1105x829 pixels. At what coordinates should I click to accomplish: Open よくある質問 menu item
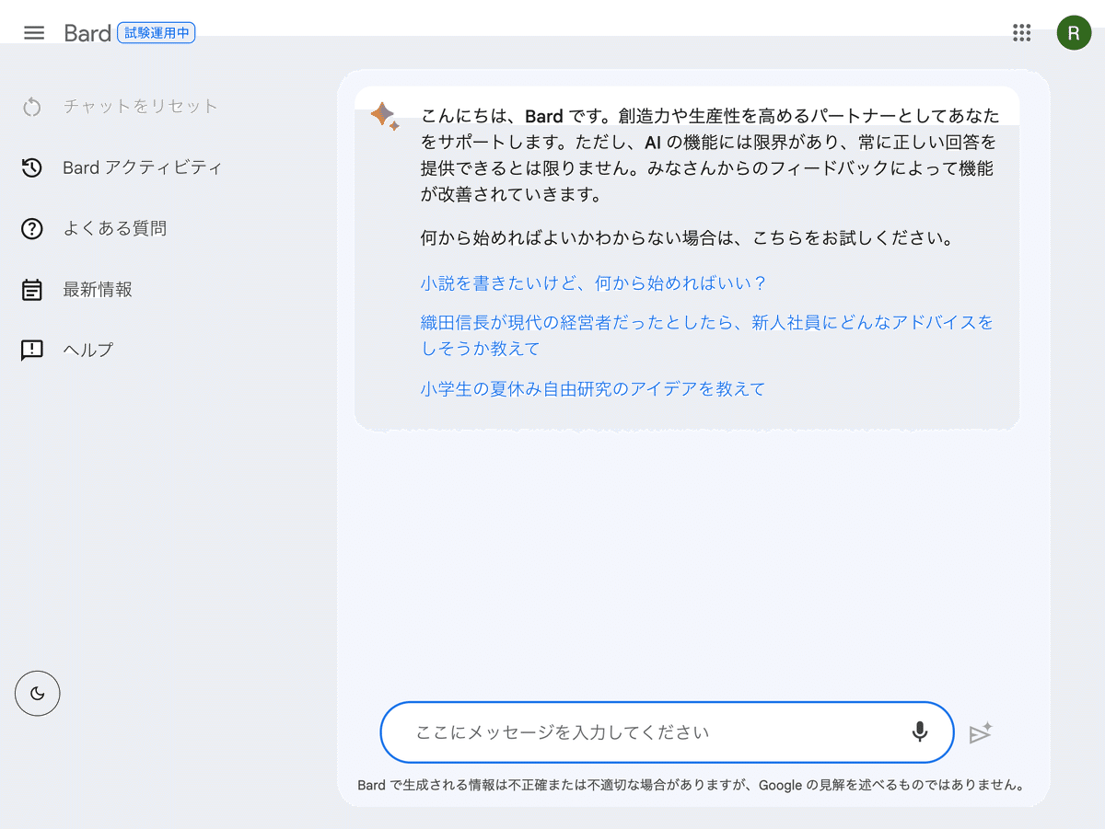[x=115, y=228]
